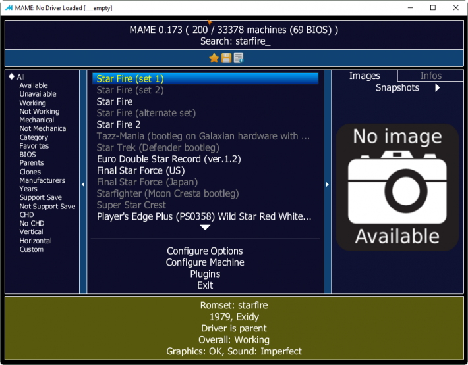Image resolution: width=468 pixels, height=365 pixels.
Task: Choose the No CHD filter
Action: click(32, 224)
